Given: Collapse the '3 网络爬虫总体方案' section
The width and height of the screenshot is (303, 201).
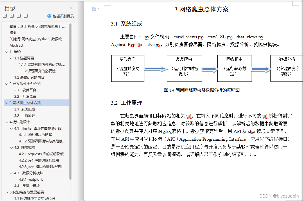Looking at the screenshot, I should tap(7, 103).
